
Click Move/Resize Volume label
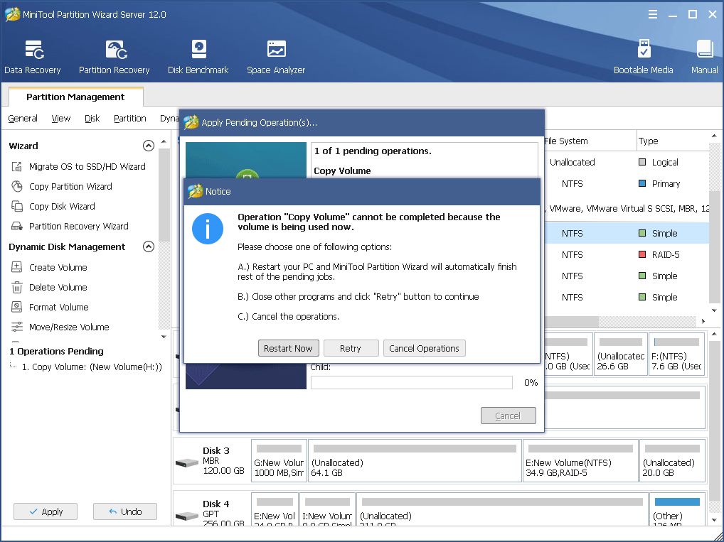click(69, 327)
